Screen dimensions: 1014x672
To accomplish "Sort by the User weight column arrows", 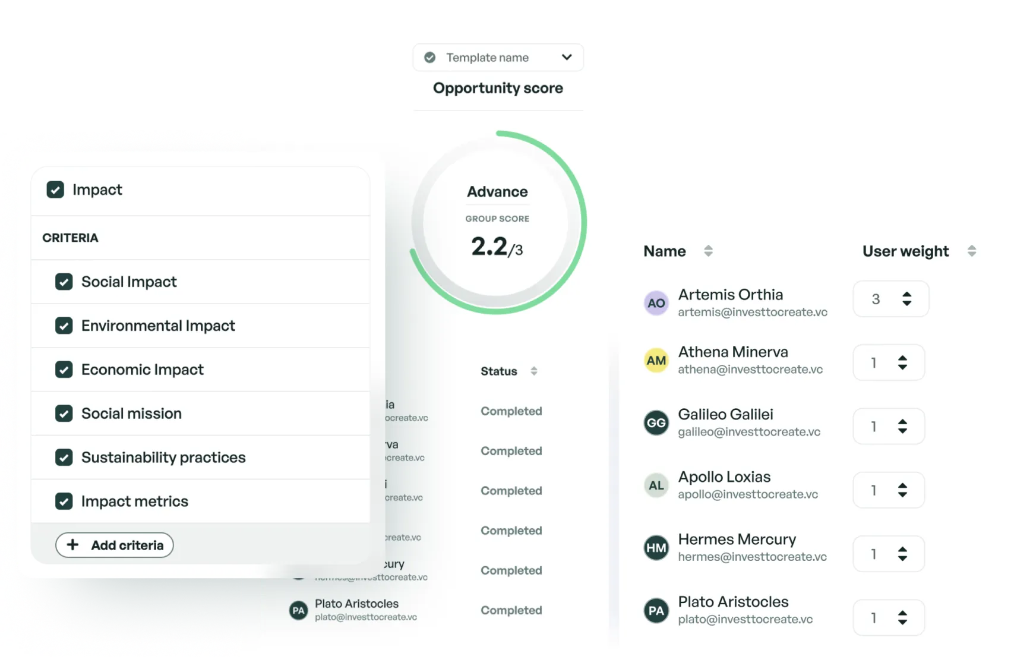I will point(972,251).
